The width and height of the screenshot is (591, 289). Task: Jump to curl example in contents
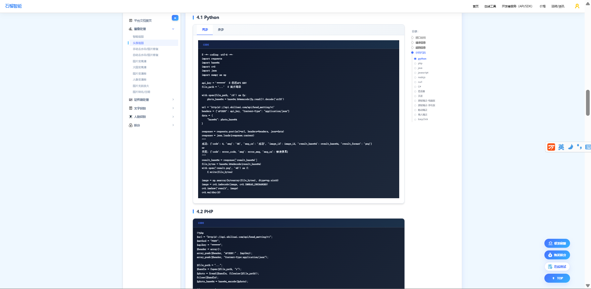tap(420, 82)
